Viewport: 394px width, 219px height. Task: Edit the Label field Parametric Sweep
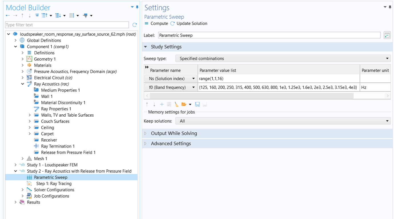click(269, 35)
